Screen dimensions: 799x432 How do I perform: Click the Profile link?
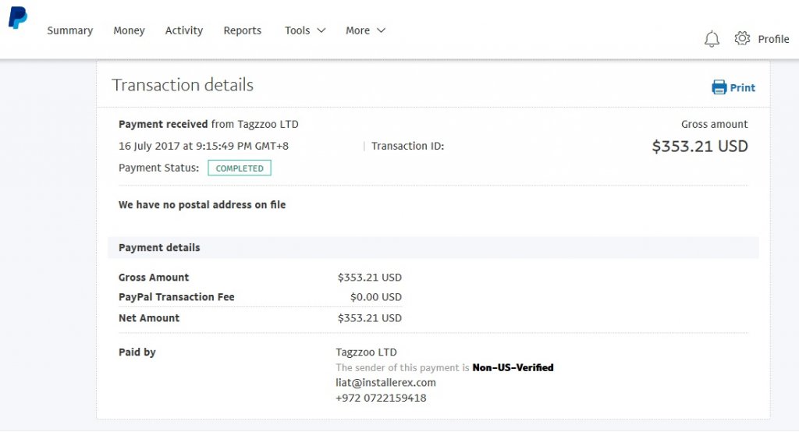click(773, 39)
